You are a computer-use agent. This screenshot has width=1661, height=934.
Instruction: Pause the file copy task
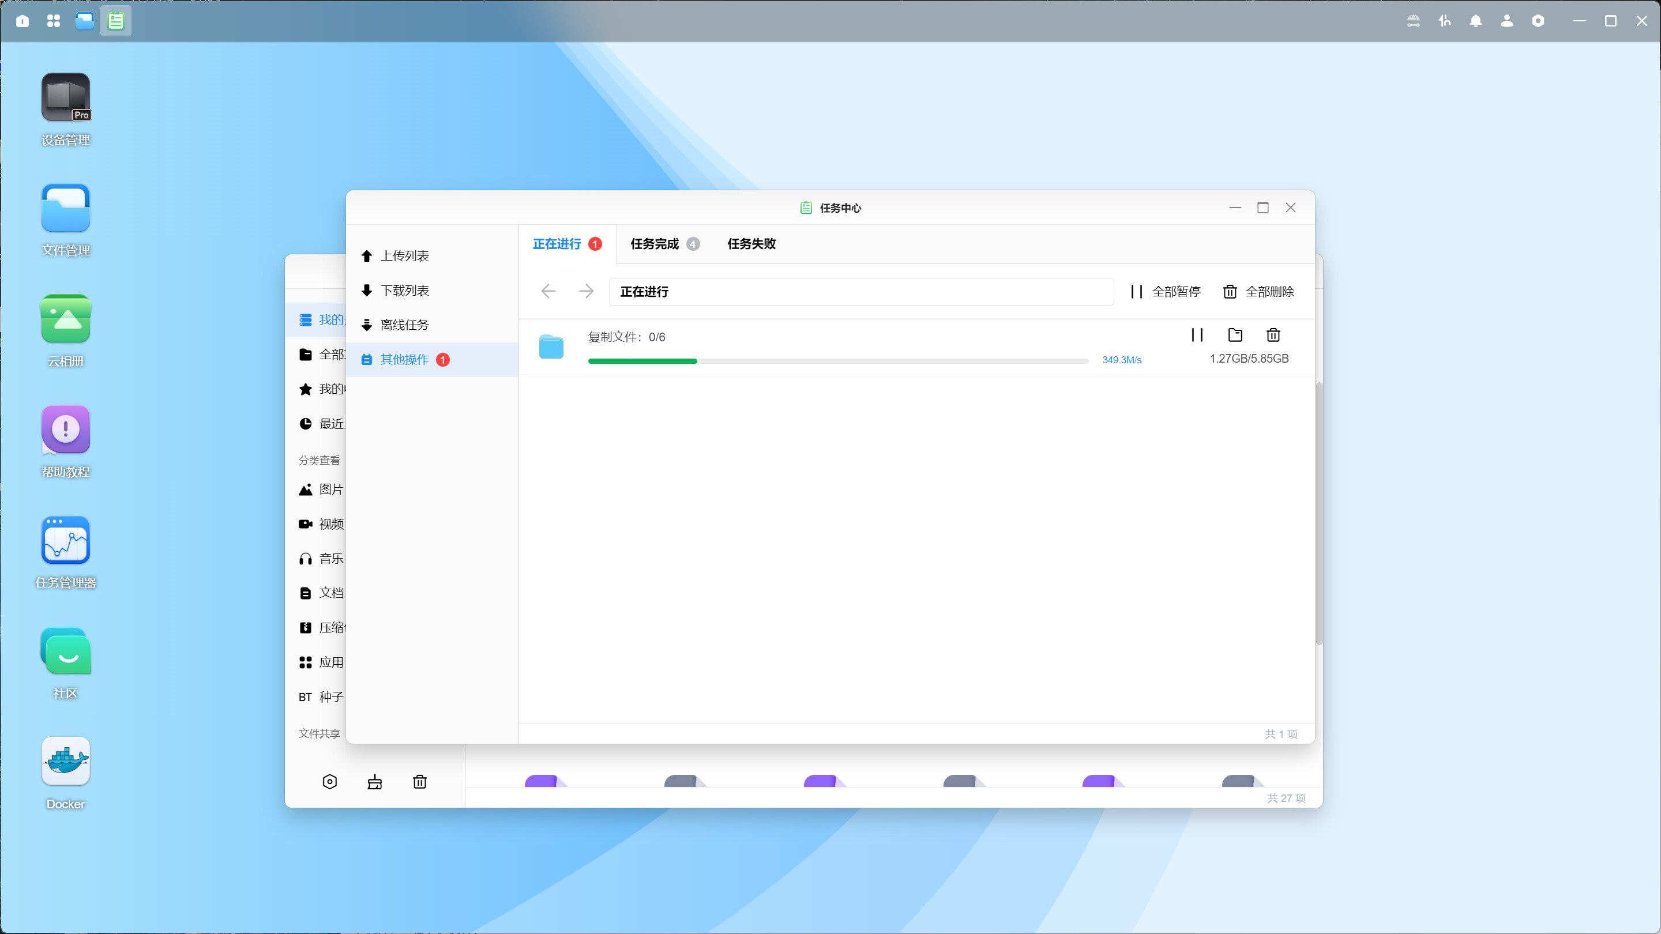pyautogui.click(x=1197, y=334)
